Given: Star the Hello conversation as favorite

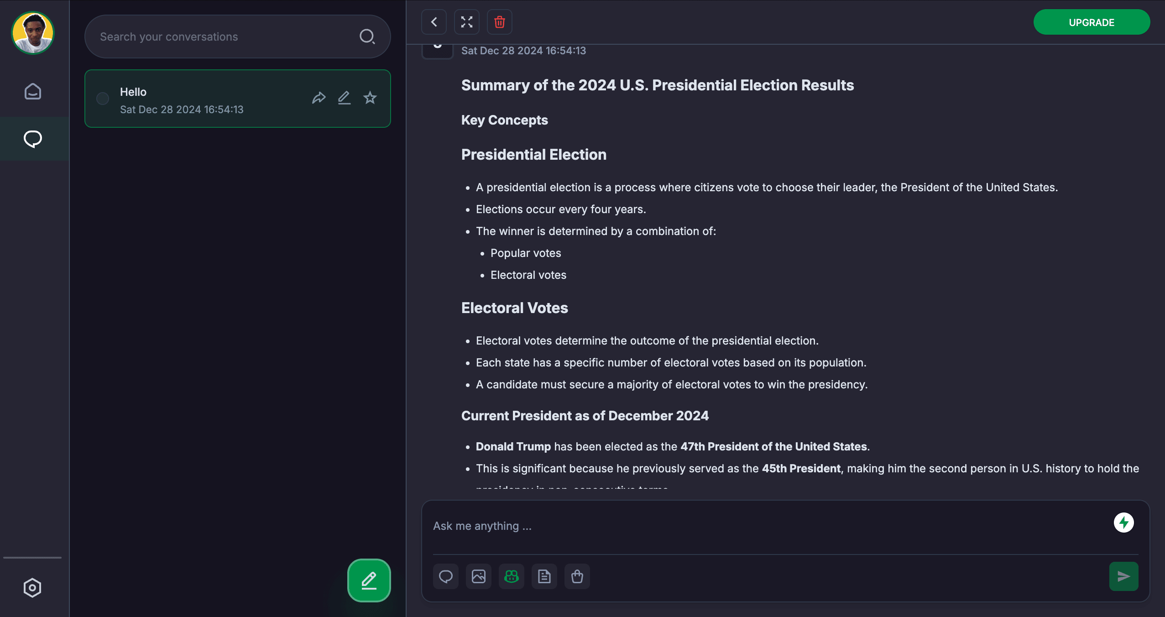Looking at the screenshot, I should [x=370, y=98].
